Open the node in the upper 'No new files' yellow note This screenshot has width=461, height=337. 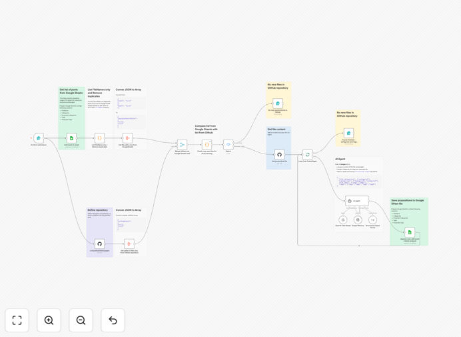pyautogui.click(x=278, y=103)
